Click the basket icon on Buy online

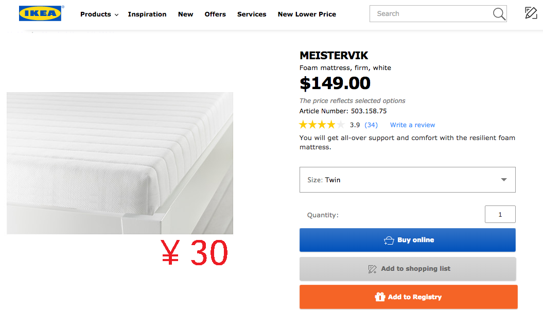pos(389,240)
